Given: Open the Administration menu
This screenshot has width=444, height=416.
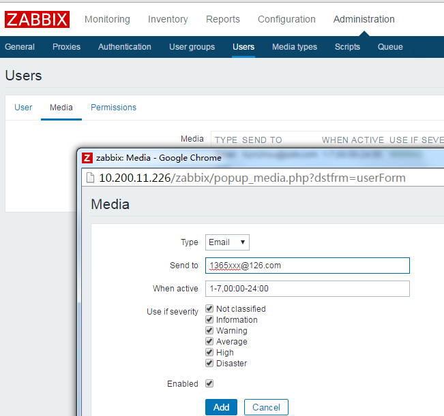Looking at the screenshot, I should [364, 19].
